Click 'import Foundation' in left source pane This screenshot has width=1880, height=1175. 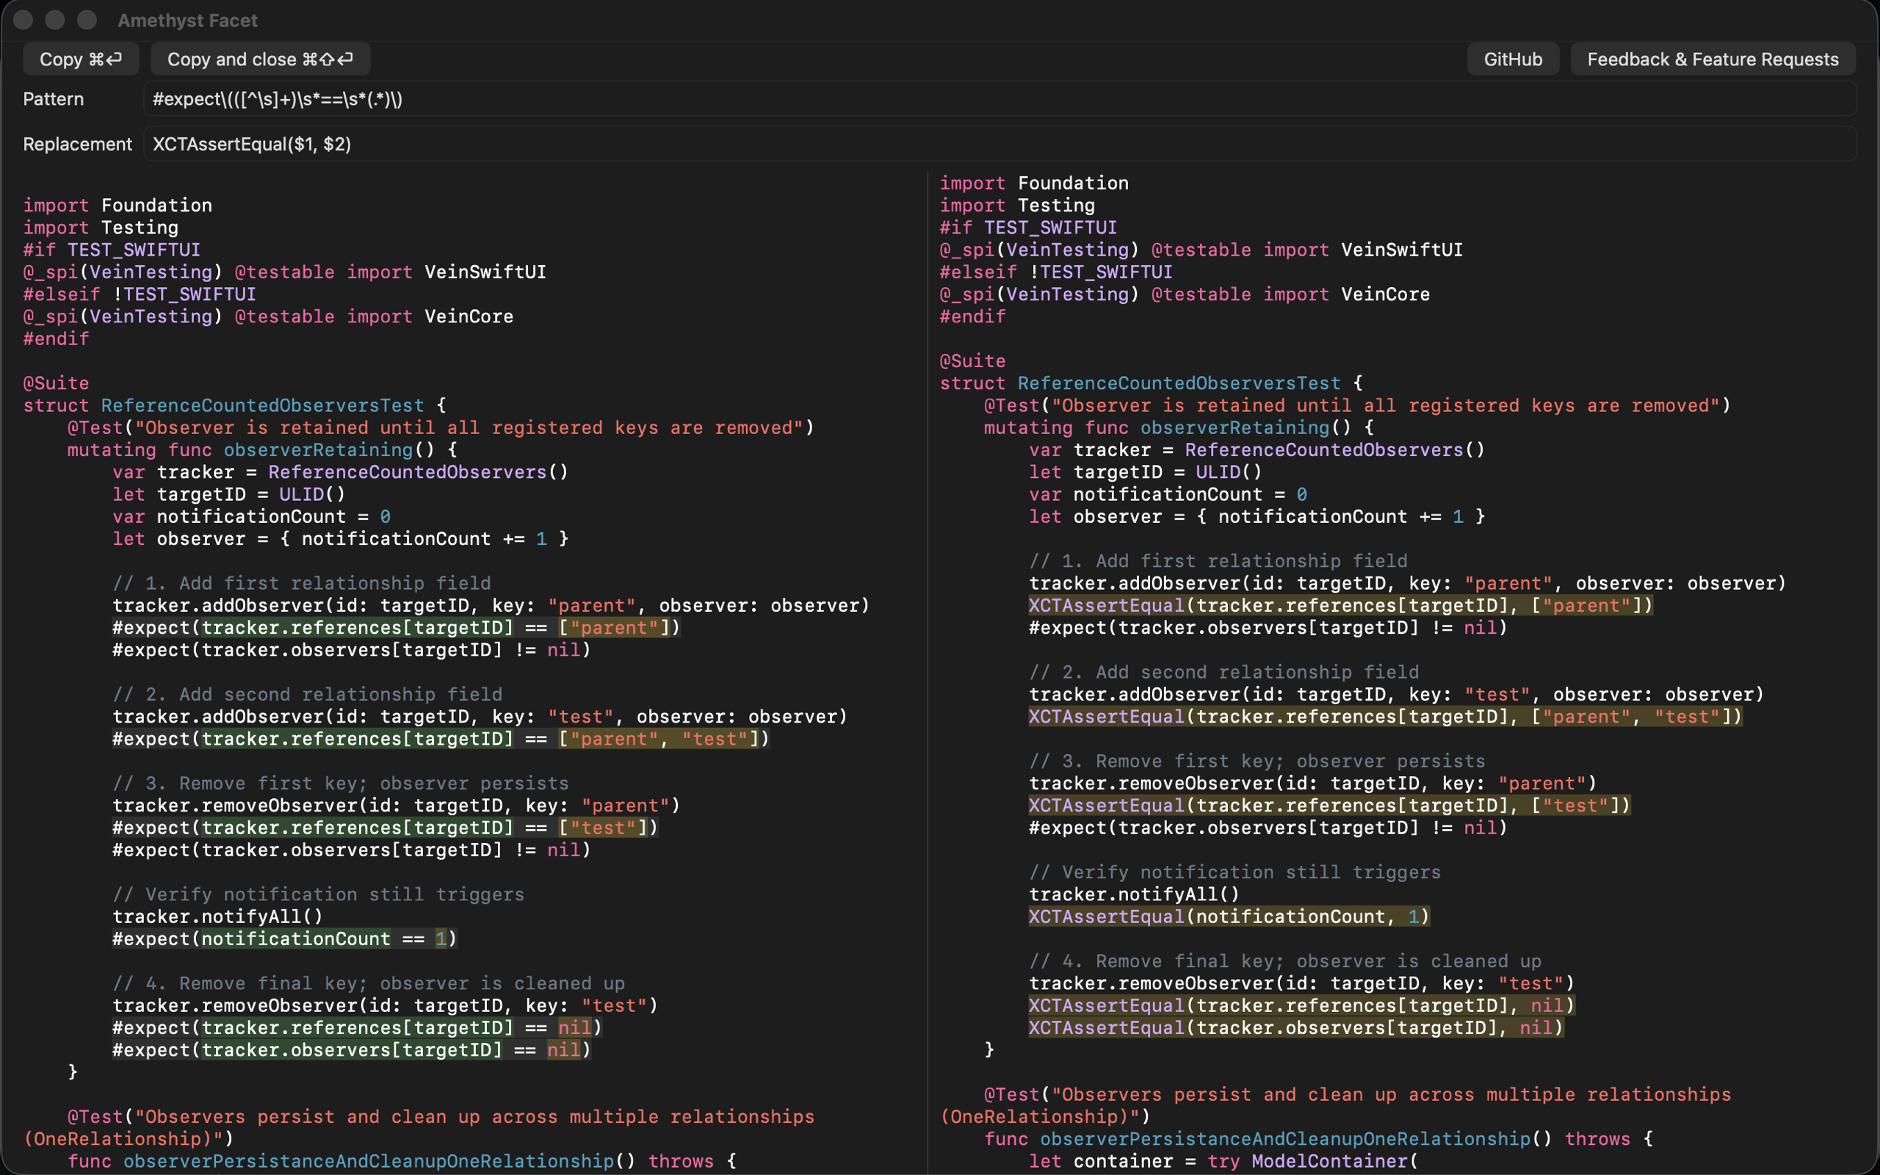pyautogui.click(x=117, y=205)
